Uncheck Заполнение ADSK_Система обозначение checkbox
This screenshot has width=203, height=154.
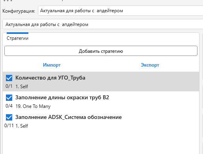9,117
